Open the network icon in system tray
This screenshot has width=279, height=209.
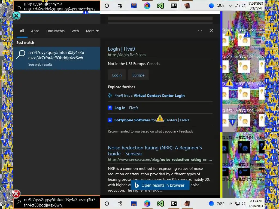click(237, 204)
